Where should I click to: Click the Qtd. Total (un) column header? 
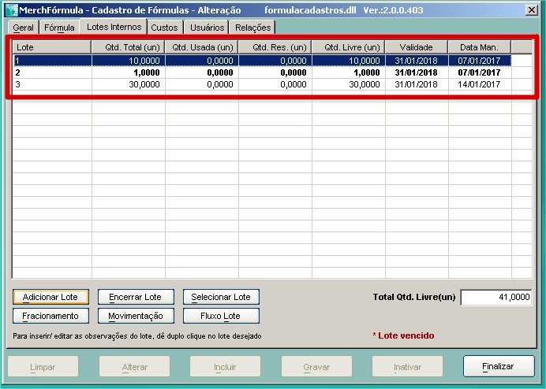pos(128,47)
